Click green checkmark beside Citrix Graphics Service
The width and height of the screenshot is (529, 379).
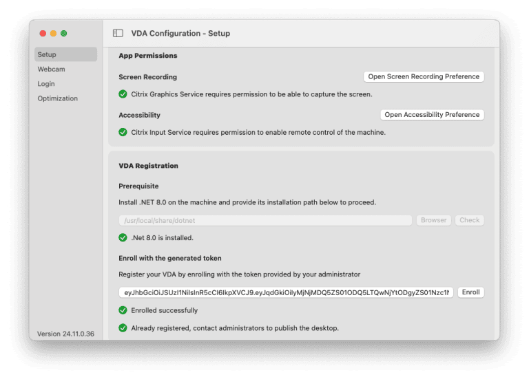point(123,94)
